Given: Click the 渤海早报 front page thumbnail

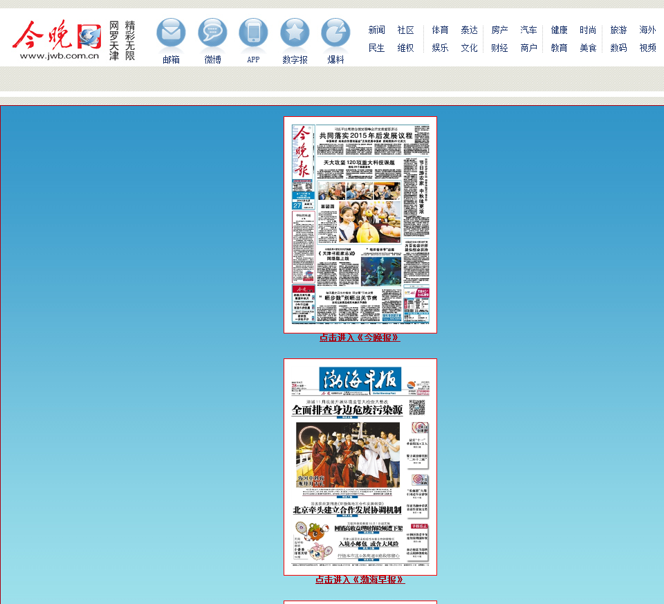Looking at the screenshot, I should 360,467.
